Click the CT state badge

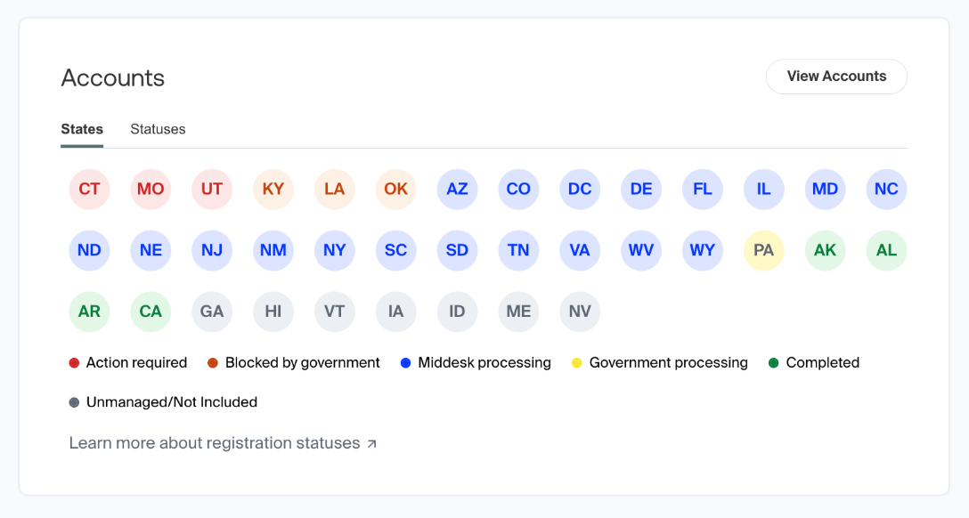click(x=89, y=190)
